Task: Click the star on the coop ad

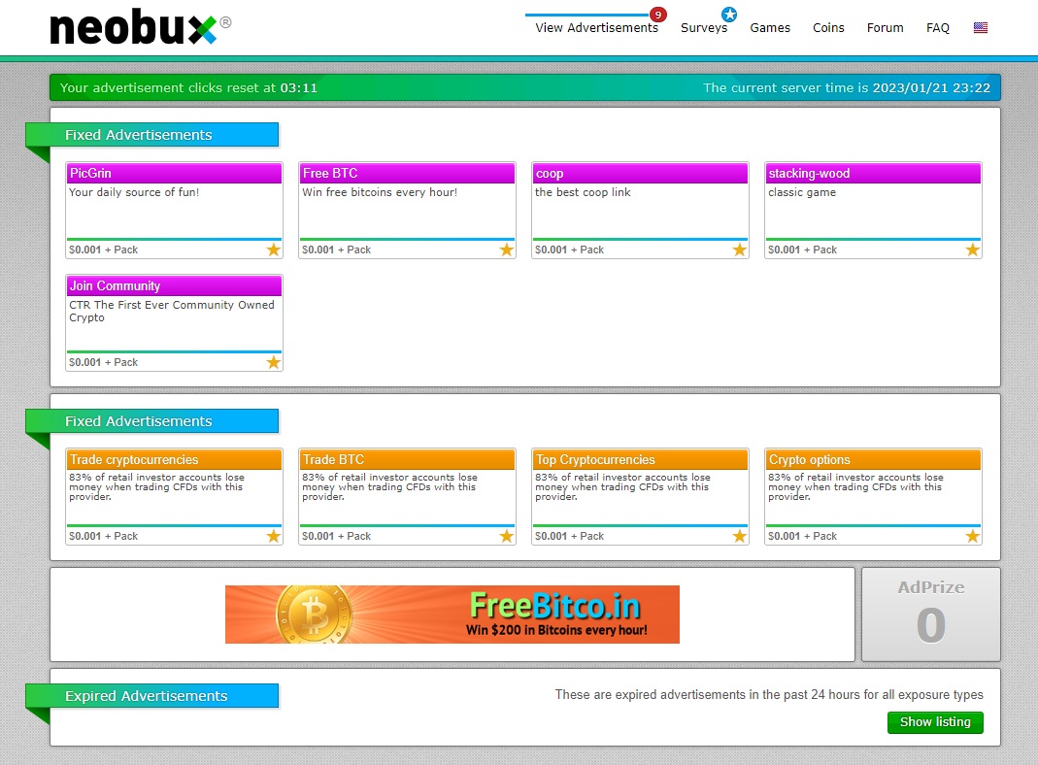Action: (x=740, y=249)
